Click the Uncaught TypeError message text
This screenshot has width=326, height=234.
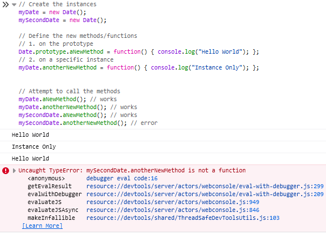tap(132, 170)
